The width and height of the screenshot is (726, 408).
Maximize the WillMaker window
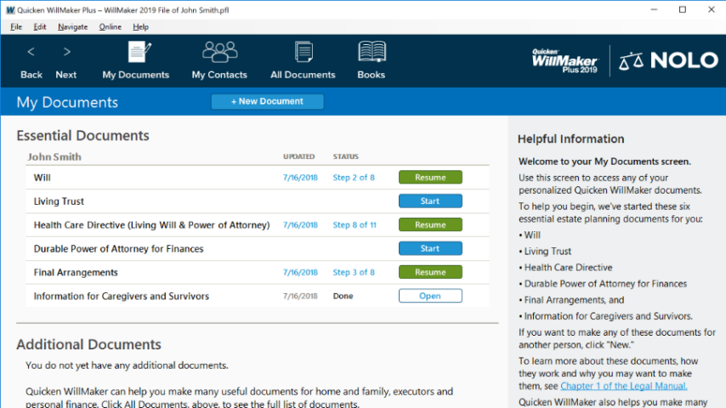[683, 9]
